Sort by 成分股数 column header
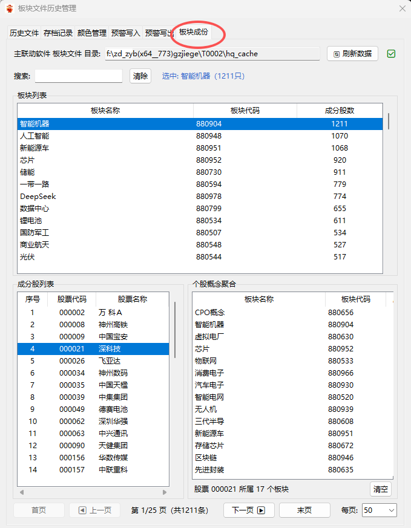 [x=340, y=111]
